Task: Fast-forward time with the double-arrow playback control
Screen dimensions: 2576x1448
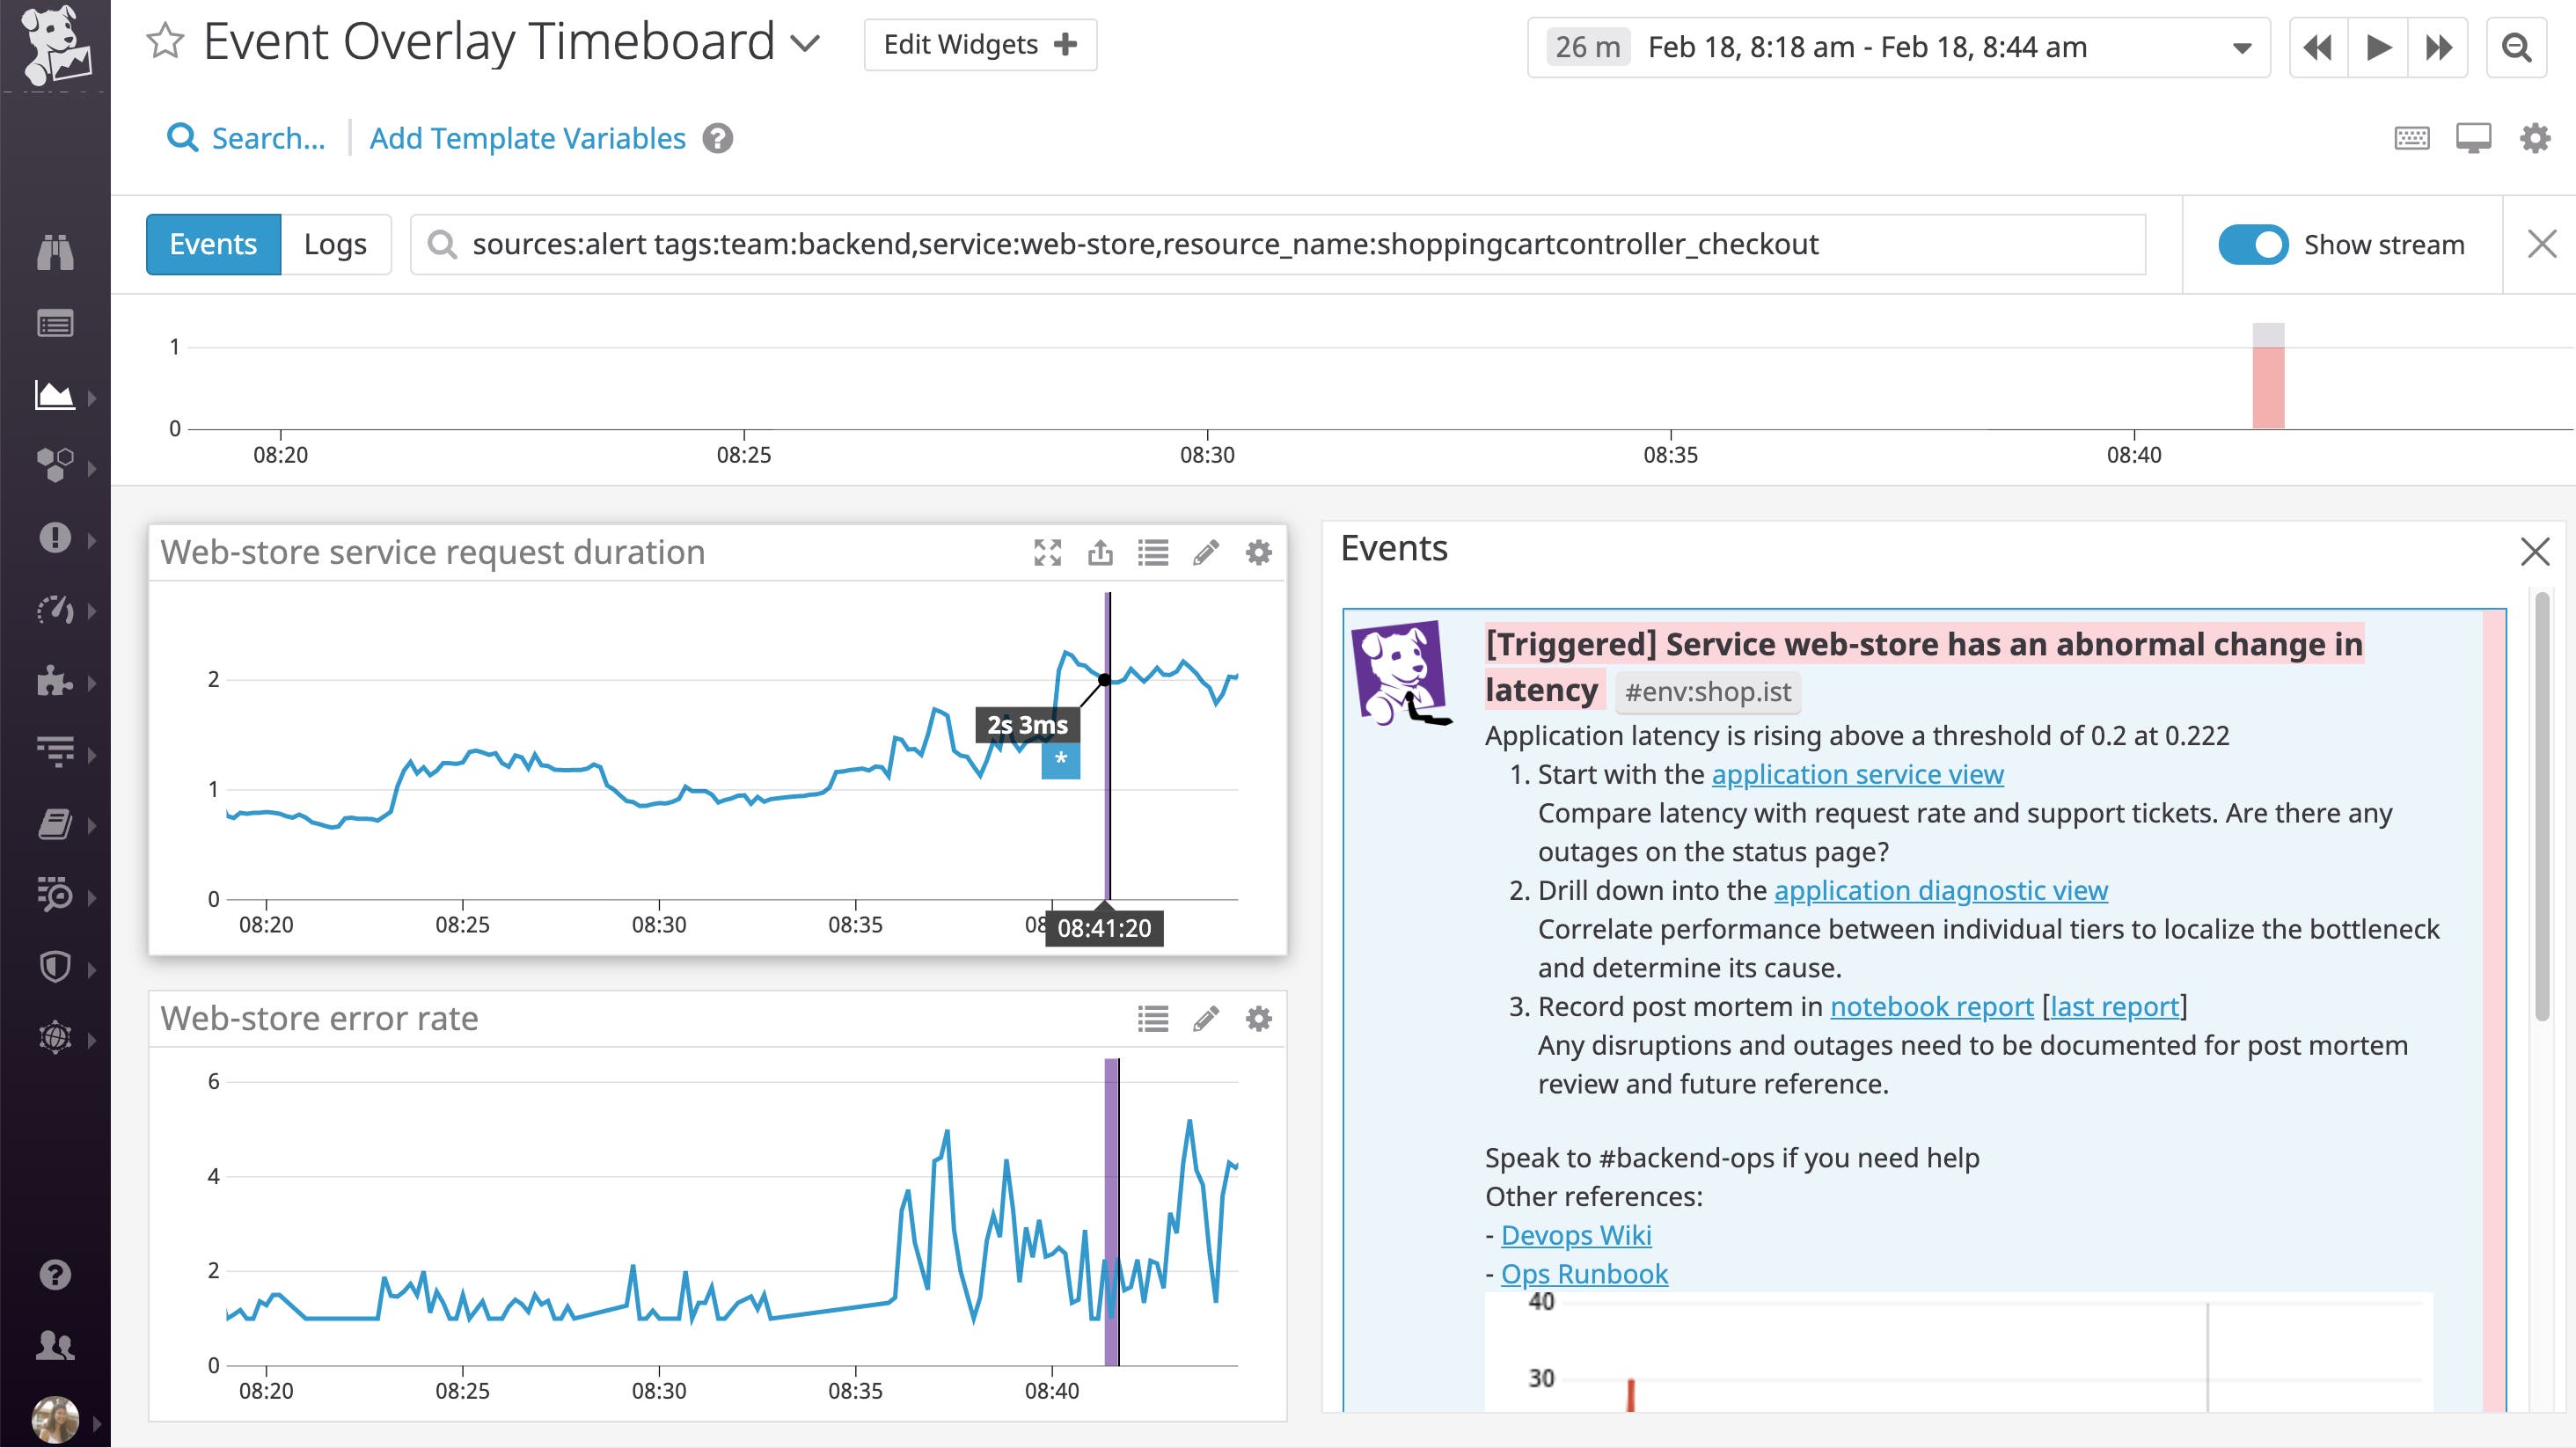Action: pos(2437,46)
